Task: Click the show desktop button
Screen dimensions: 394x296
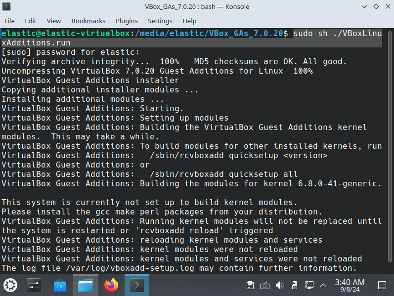Action: pos(382,285)
